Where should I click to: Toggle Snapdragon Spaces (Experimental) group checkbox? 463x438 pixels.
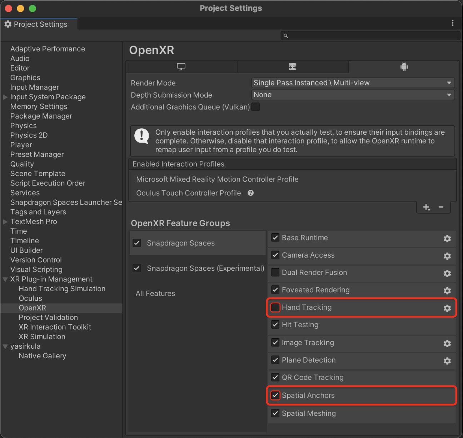click(137, 268)
